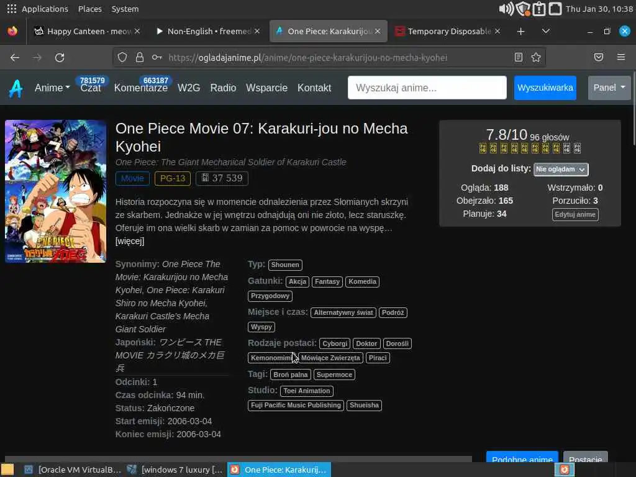Viewport: 636px width, 477px height.
Task: Open Radio in the navbar
Action: coord(223,88)
